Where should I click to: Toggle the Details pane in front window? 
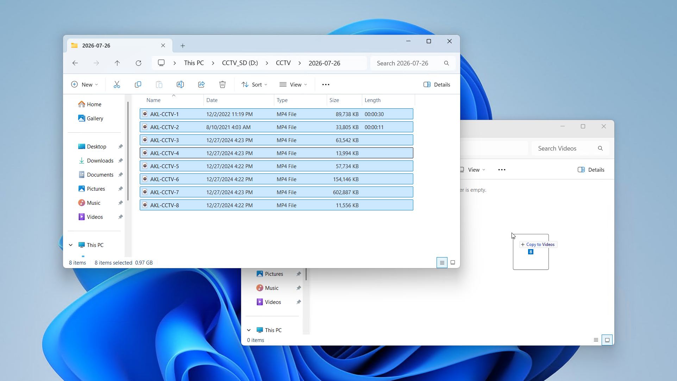coord(437,84)
